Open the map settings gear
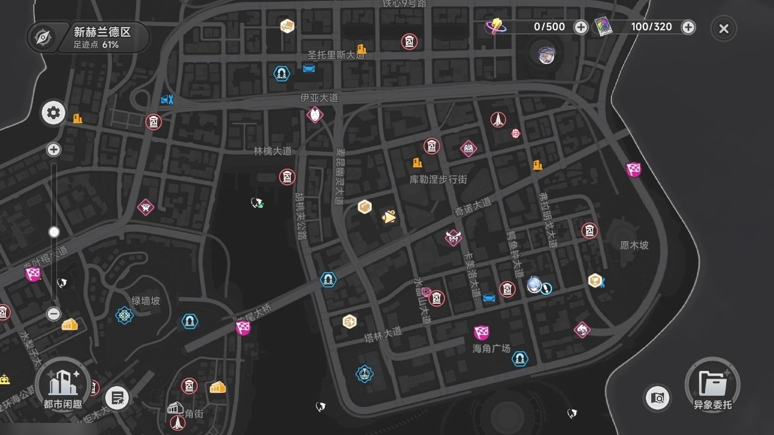774x435 pixels. pos(54,113)
